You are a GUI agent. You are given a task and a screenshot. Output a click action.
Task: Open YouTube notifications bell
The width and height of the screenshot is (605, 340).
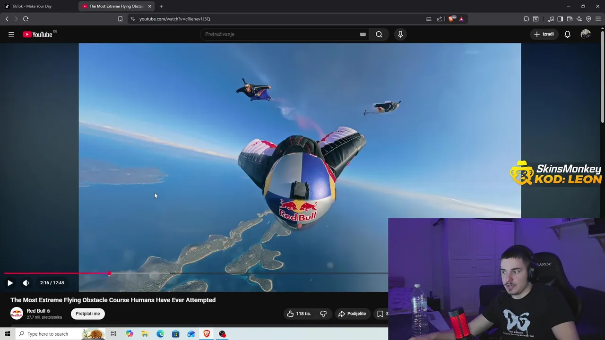[x=567, y=34]
